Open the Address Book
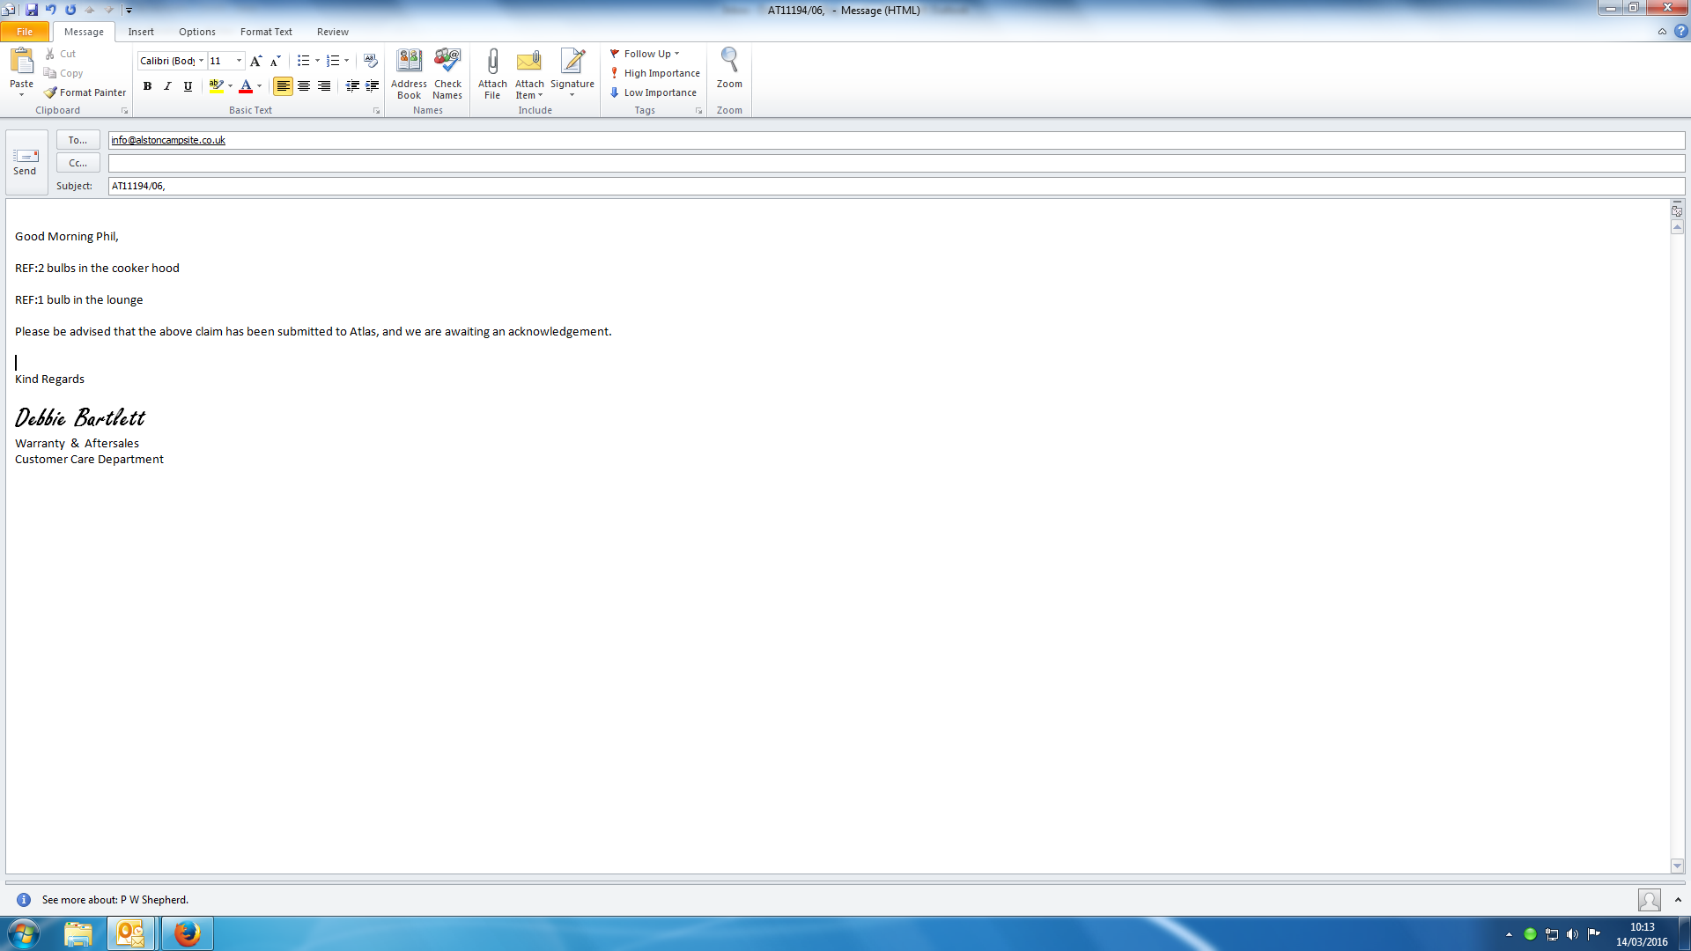Image resolution: width=1691 pixels, height=951 pixels. pos(409,62)
